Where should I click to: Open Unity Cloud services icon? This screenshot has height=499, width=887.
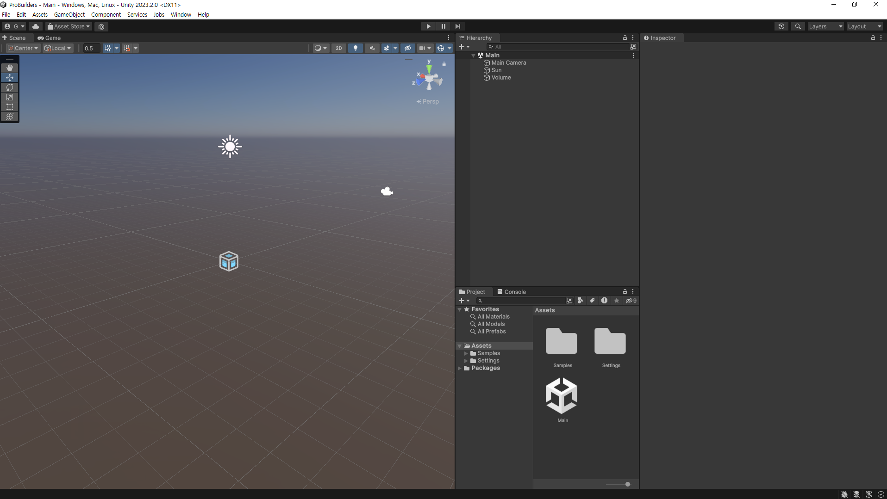(36, 26)
